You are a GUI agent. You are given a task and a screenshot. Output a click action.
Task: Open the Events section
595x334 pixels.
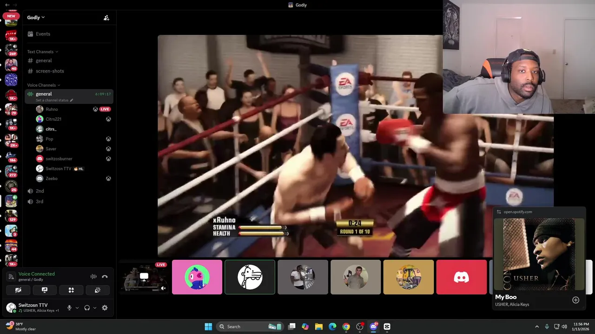(69, 34)
